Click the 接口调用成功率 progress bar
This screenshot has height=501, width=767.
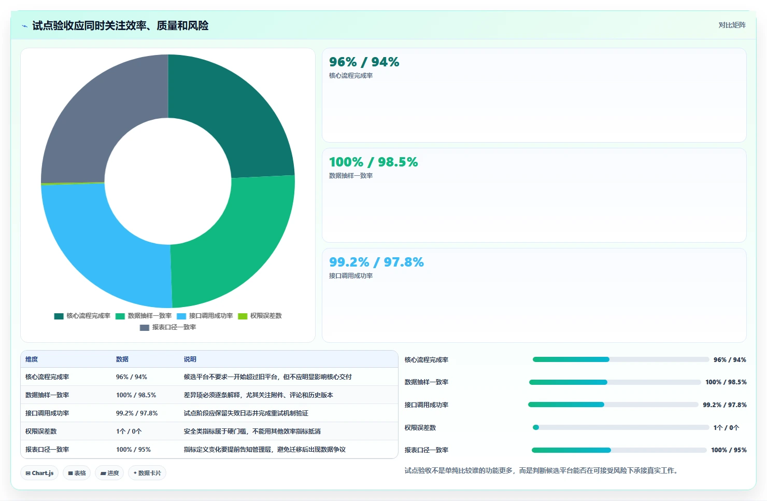point(613,405)
